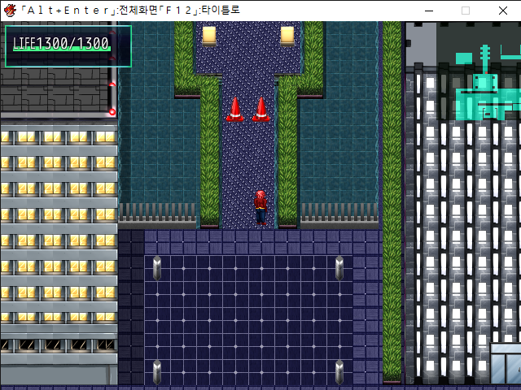The width and height of the screenshot is (521, 390).
Task: Click the red ring light on the pipe
Action: point(112,112)
